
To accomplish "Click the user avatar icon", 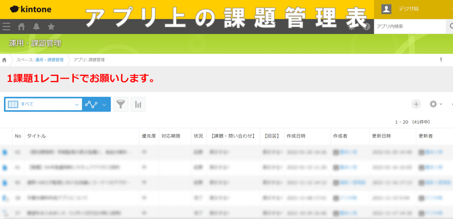I will pos(386,9).
